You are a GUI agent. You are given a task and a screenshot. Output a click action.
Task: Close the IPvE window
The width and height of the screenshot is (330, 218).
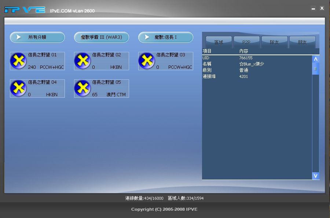(x=322, y=8)
